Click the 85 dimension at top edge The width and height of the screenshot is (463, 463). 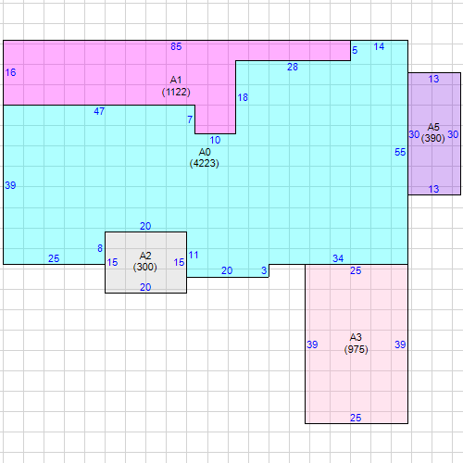176,46
